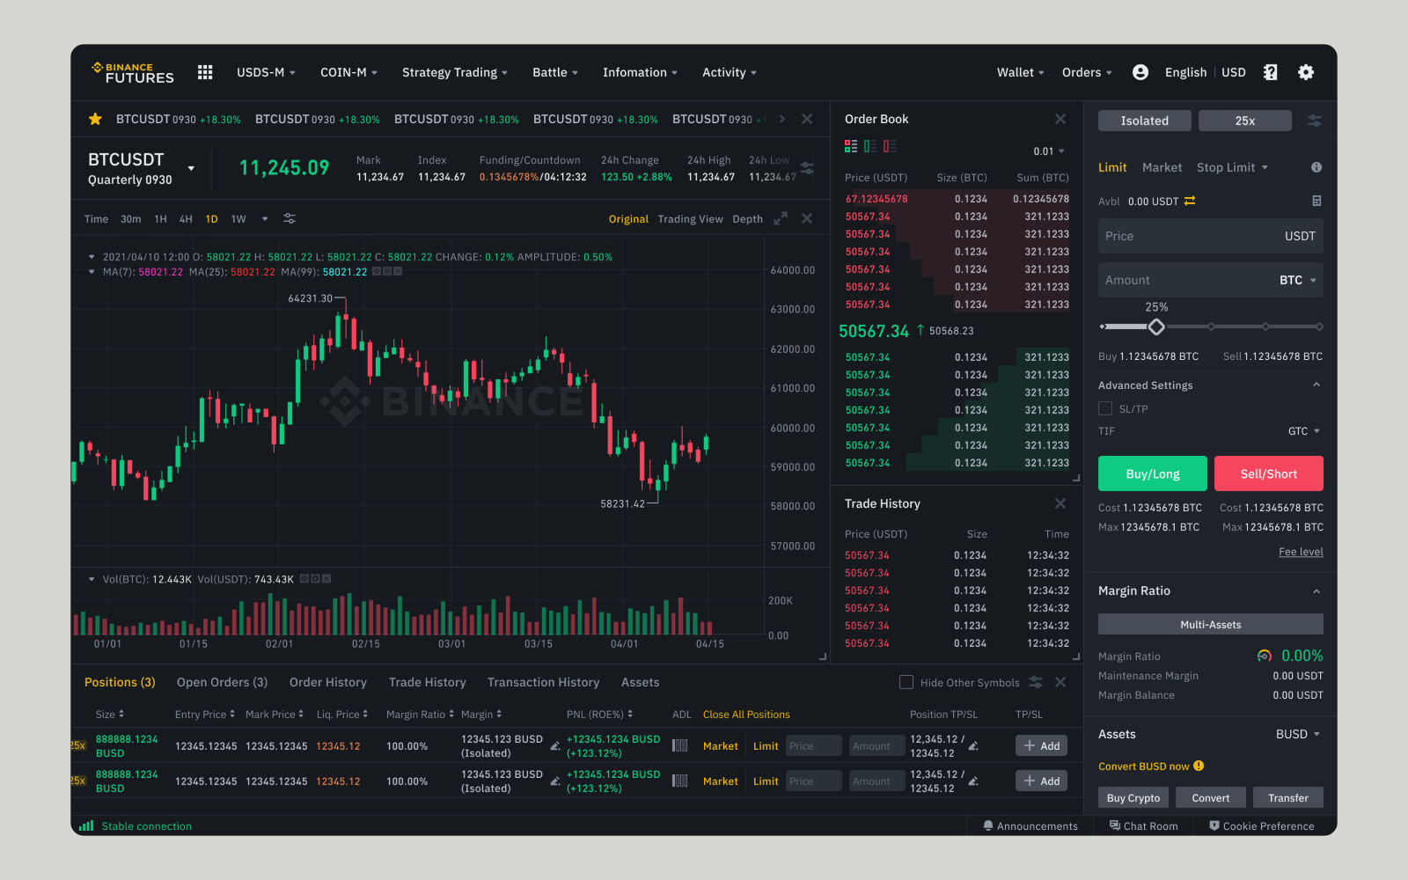Click the Buy/Long button
Image resolution: width=1408 pixels, height=880 pixels.
coord(1153,473)
